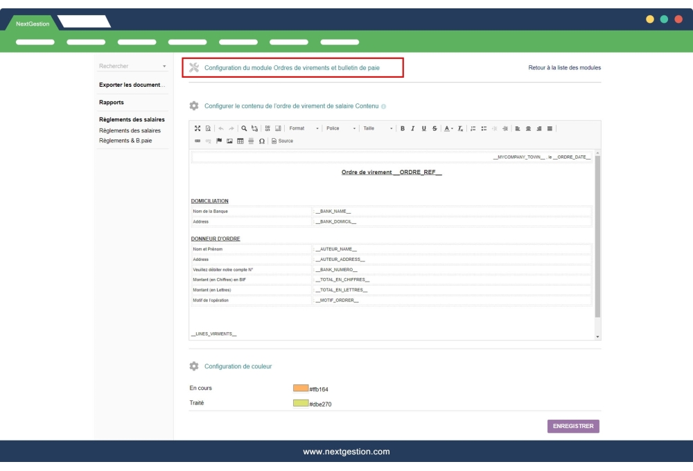The height and width of the screenshot is (471, 693).
Task: Click the ENREGISTRER button
Action: [x=573, y=426]
